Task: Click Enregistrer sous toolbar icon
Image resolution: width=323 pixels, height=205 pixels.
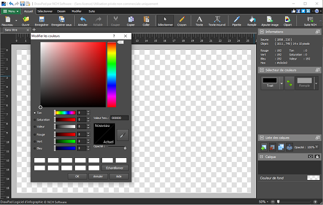Action: click(61, 21)
